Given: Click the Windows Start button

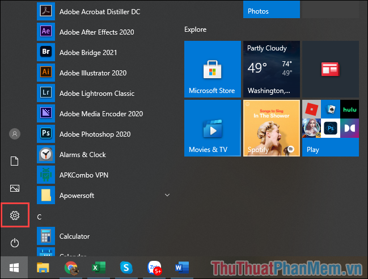Looking at the screenshot, I should point(14,268).
